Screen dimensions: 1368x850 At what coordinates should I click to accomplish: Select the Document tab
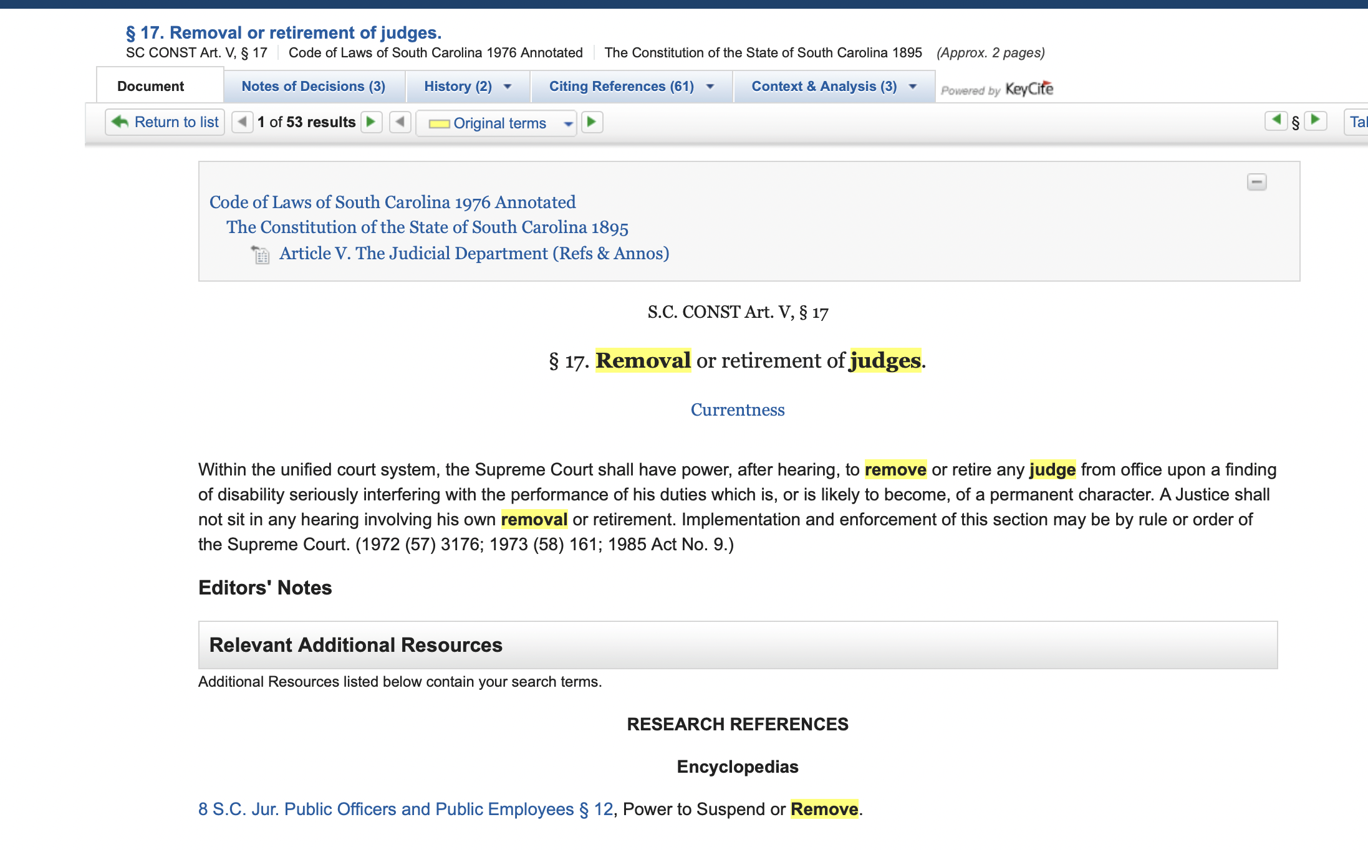tap(150, 87)
